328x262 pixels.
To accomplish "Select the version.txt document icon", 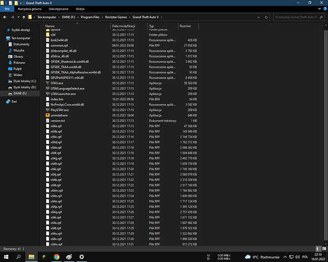I will pyautogui.click(x=48, y=121).
